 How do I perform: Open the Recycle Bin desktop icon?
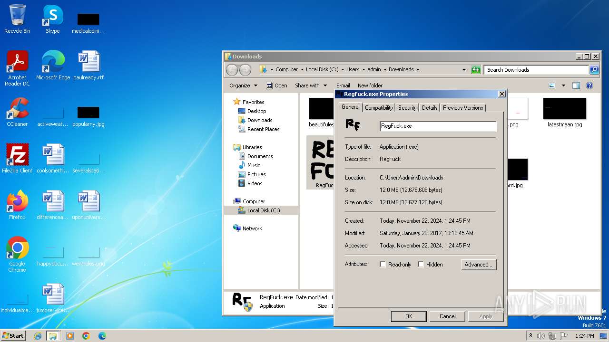[17, 19]
